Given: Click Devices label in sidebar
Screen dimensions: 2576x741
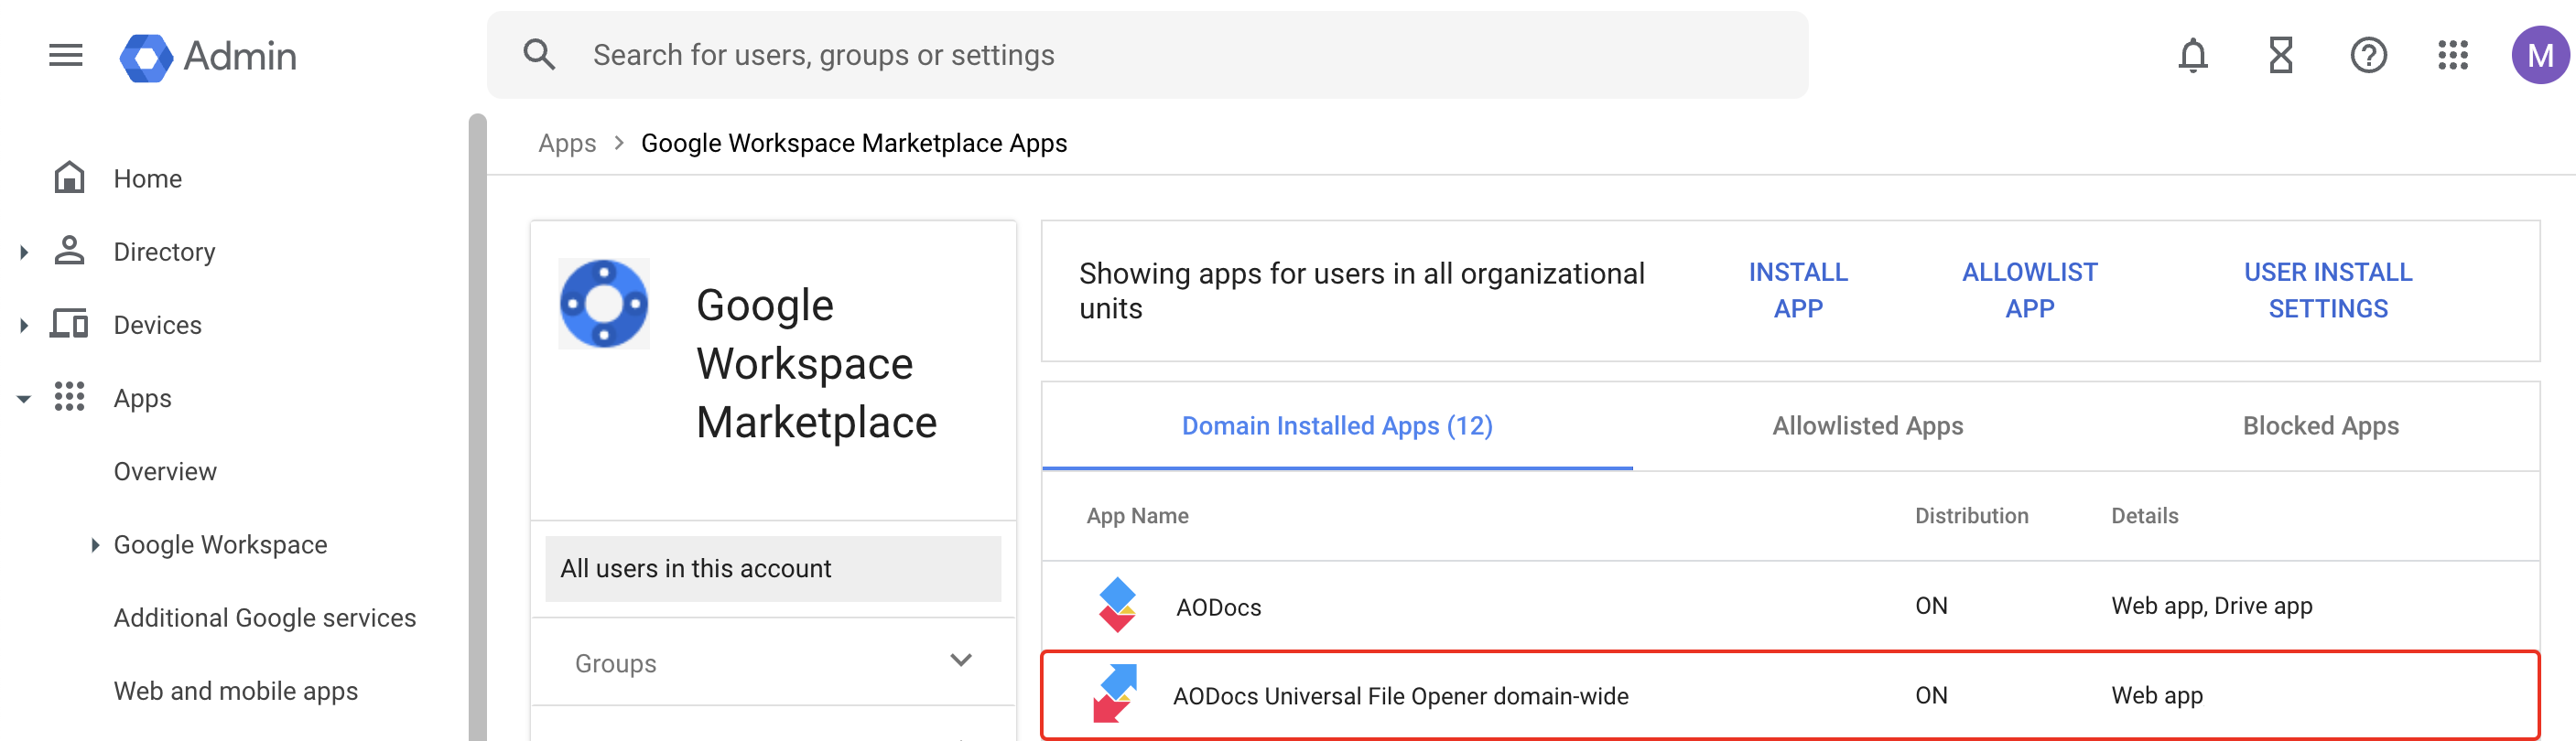Looking at the screenshot, I should pos(157,325).
